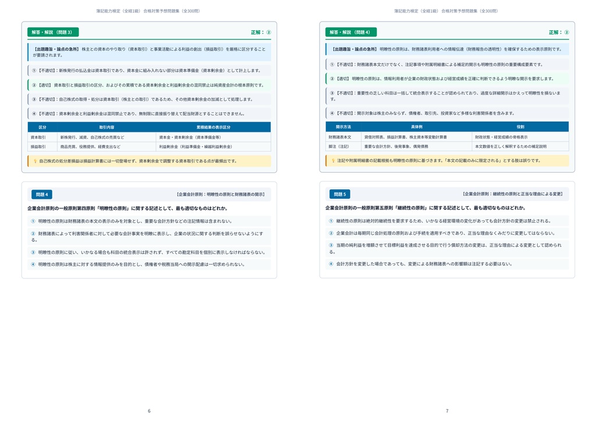Click the 損益取引 table cell
The height and width of the screenshot is (421, 596).
point(42,147)
